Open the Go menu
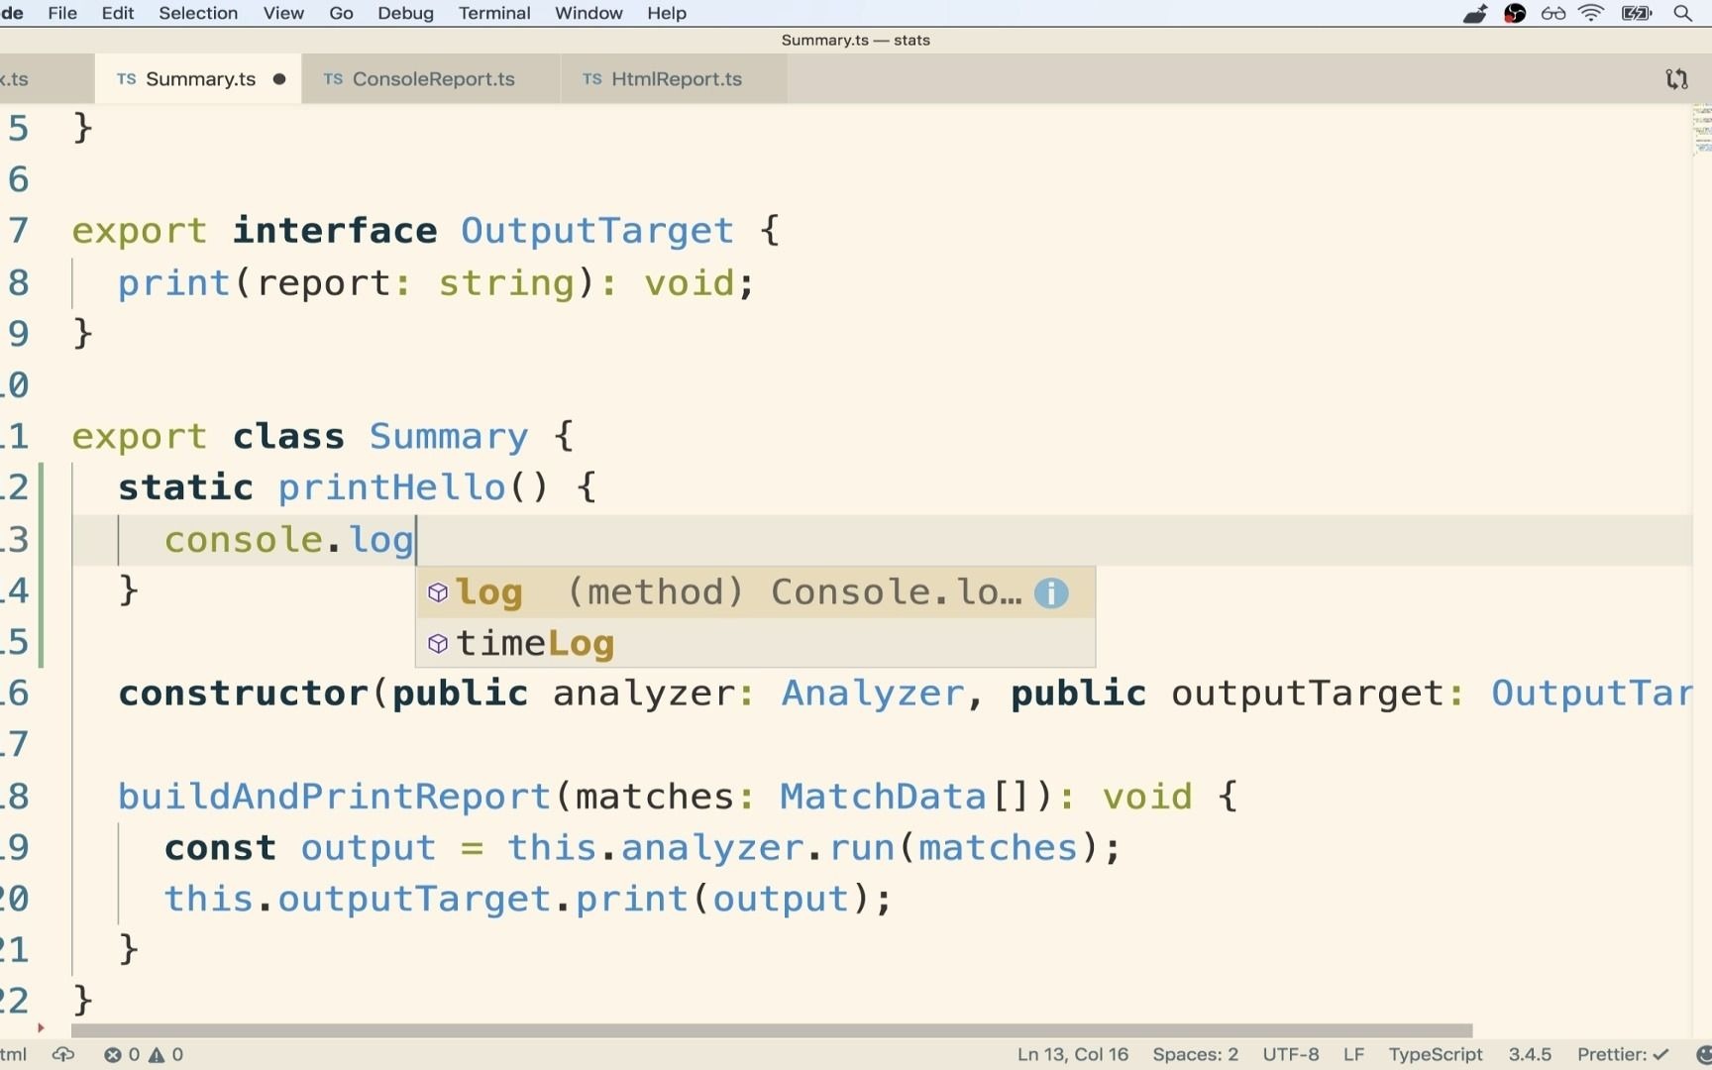 341,13
